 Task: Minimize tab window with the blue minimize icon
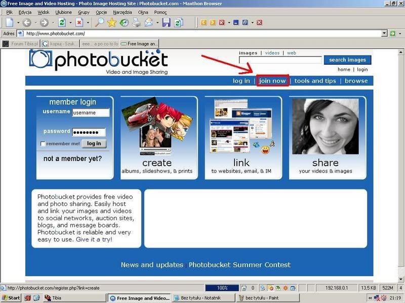pos(236,22)
